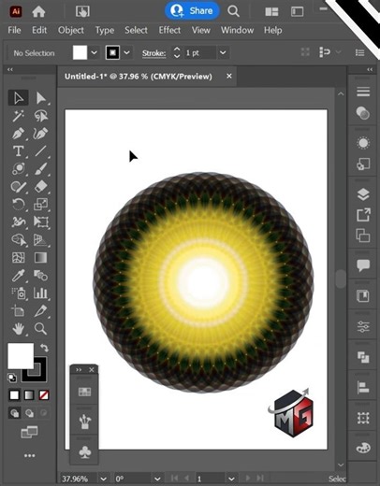
Task: Select the Column Graph tool
Action: [x=40, y=293]
